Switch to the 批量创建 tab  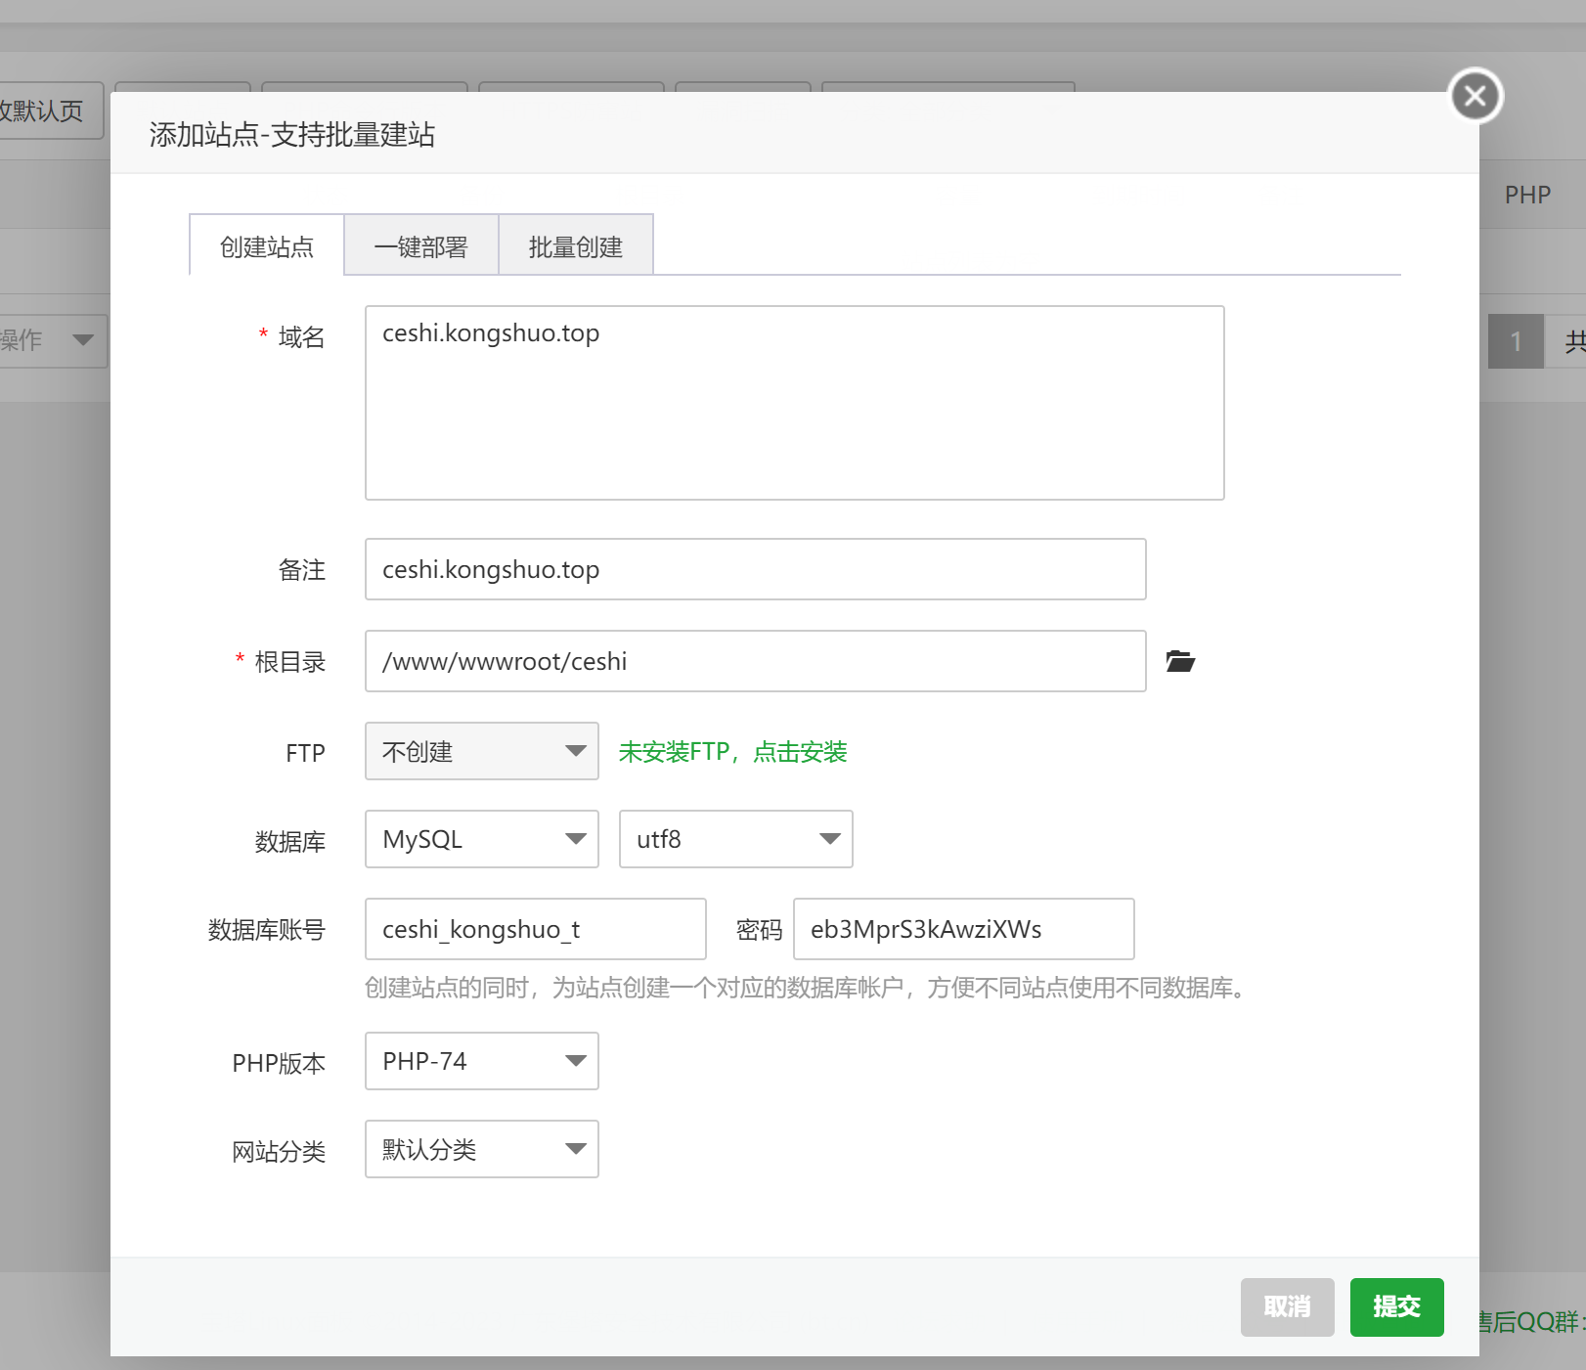tap(575, 246)
